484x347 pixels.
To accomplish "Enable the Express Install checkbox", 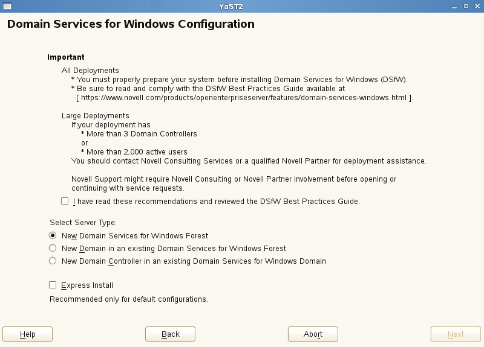I will (53, 285).
